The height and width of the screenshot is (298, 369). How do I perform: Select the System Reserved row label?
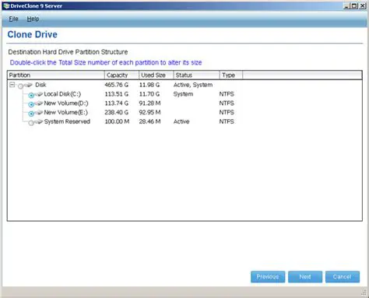(67, 121)
